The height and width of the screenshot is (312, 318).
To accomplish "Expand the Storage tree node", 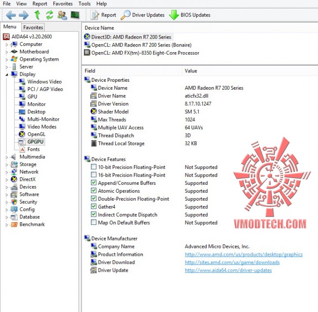I will (7, 165).
